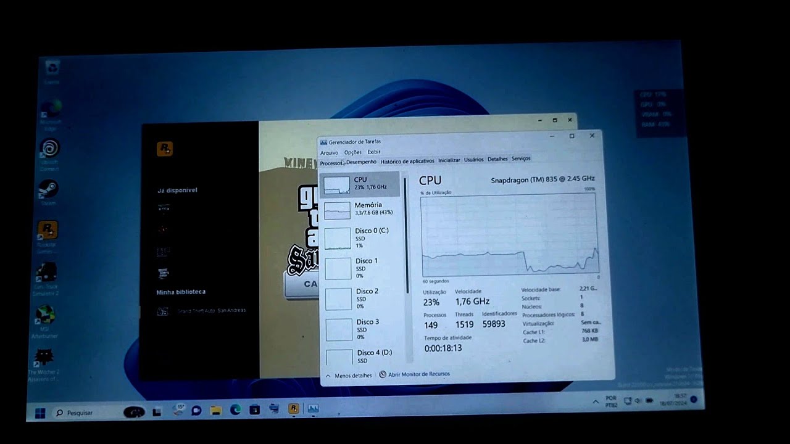Viewport: 790px width, 444px height.
Task: Open Abrir Monitor de Recursos link
Action: [x=414, y=374]
